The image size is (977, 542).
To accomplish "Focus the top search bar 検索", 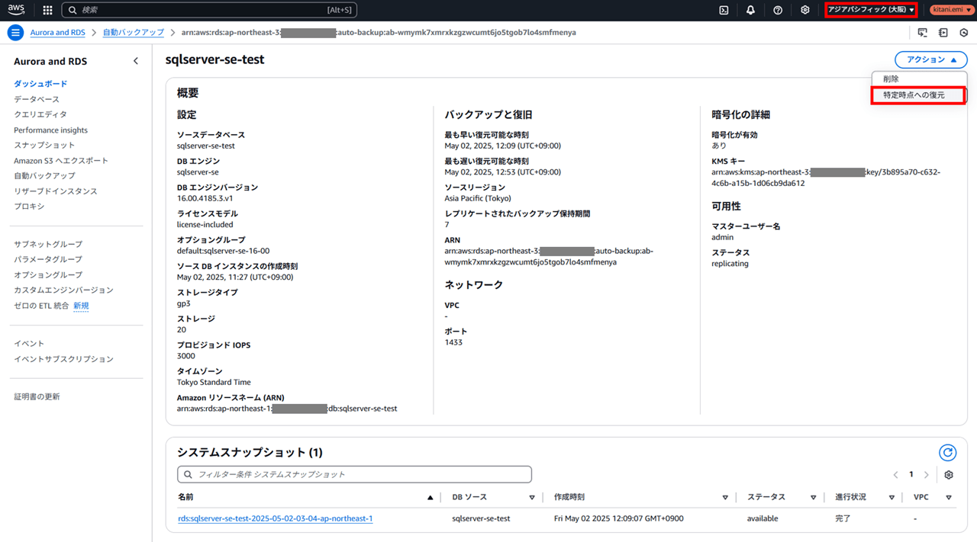I will 209,10.
